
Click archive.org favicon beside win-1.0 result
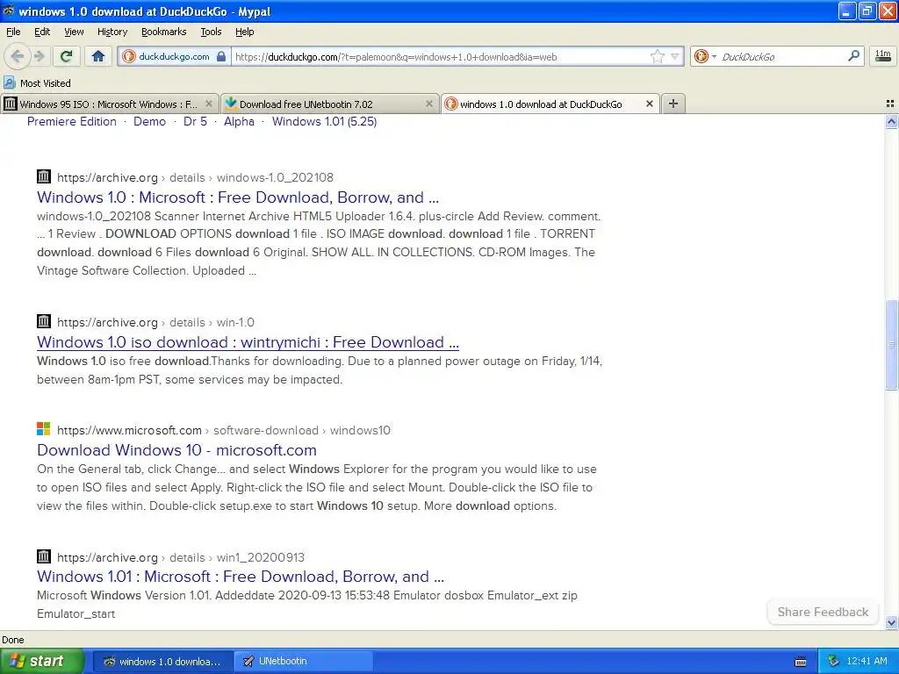44,321
